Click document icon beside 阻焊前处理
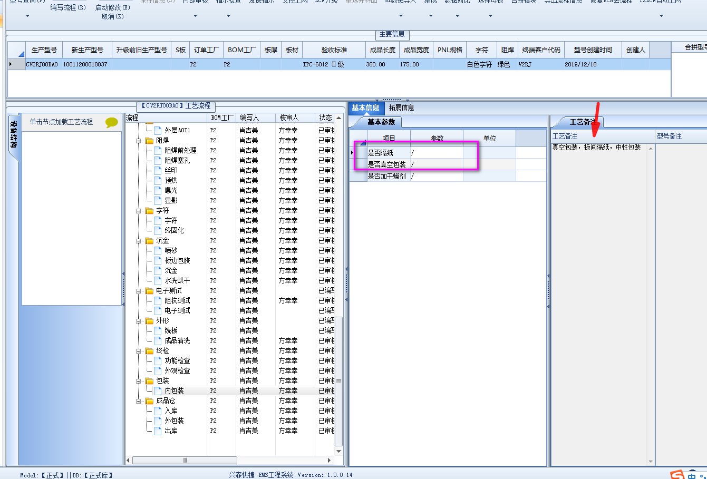The image size is (707, 479). 158,151
